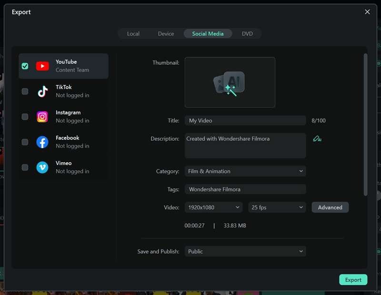This screenshot has height=295, width=381.
Task: Click Not logged in under Facebook
Action: [72, 146]
